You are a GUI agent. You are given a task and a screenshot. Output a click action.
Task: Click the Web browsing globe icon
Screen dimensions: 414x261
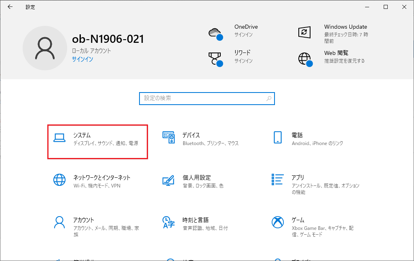305,59
